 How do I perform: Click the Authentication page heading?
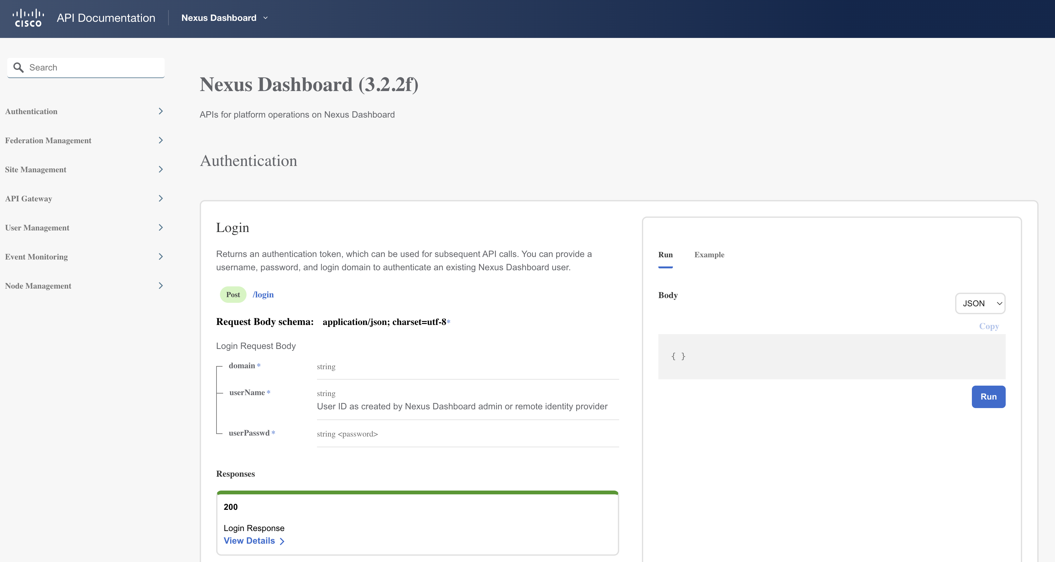(x=249, y=161)
